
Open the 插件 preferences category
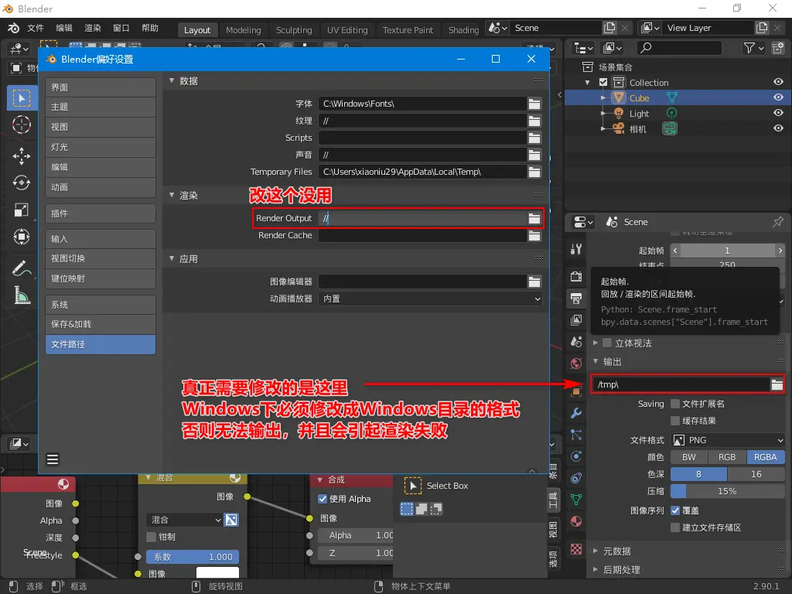[101, 213]
